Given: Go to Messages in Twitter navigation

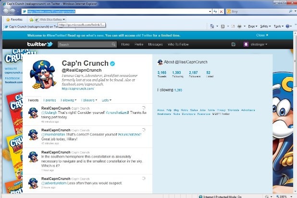Looking at the screenshot, I should (155, 44).
